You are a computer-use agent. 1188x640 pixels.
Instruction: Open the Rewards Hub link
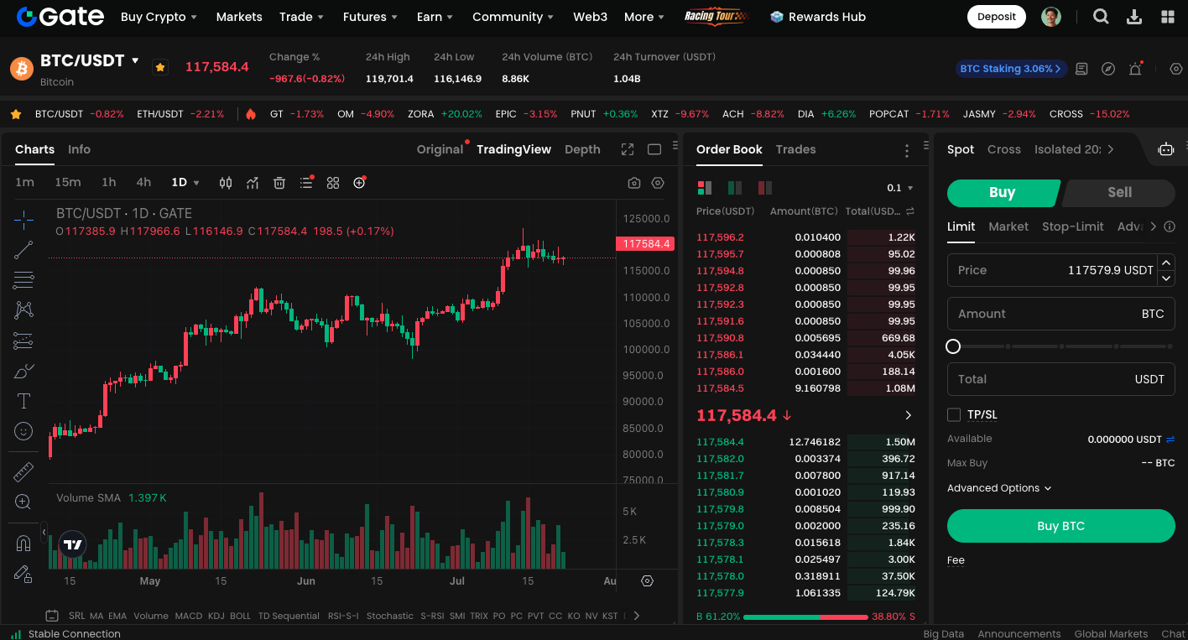pos(818,17)
